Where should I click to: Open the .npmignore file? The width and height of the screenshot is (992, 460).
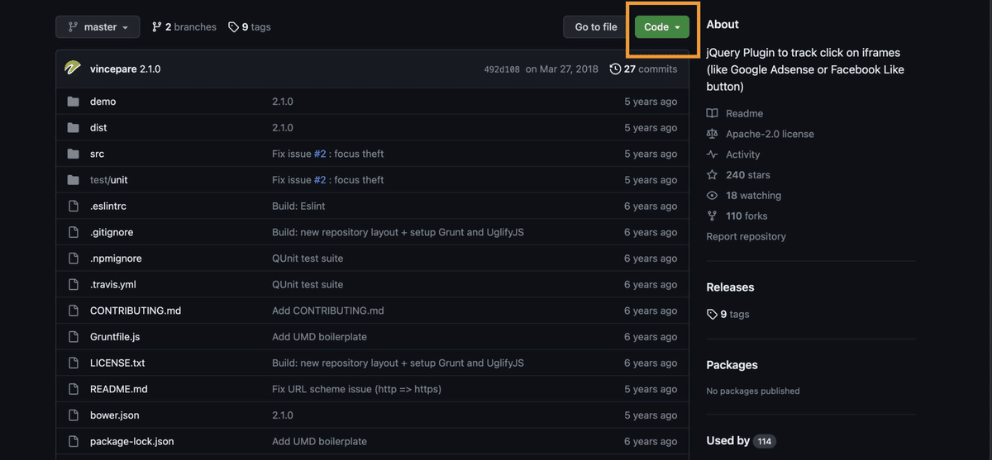tap(116, 258)
